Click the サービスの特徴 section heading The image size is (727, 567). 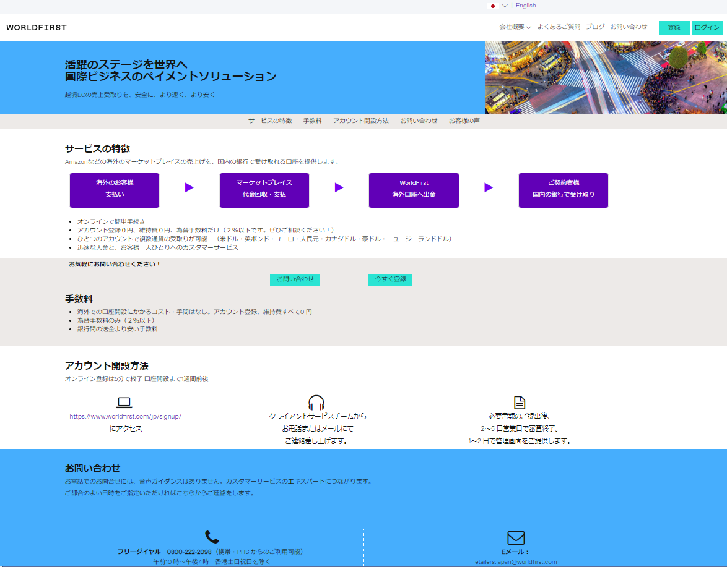(97, 148)
